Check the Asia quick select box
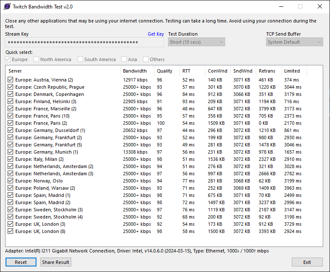 pos(124,59)
